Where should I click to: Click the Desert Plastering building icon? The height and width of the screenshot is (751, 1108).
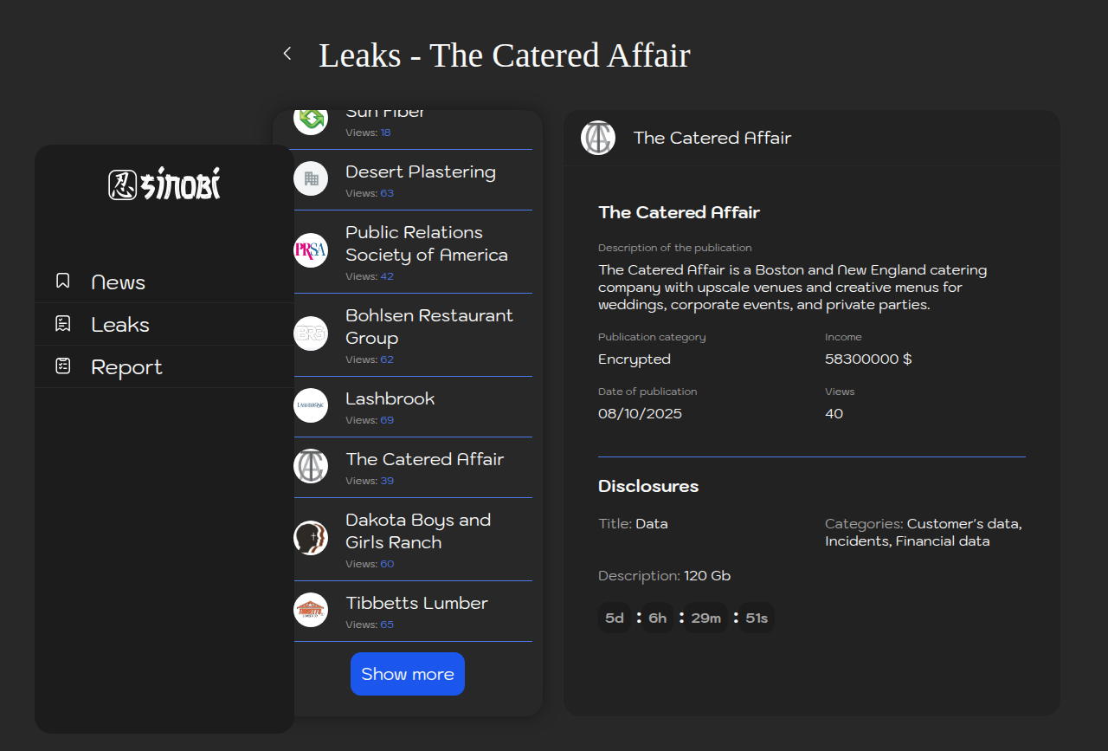311,178
